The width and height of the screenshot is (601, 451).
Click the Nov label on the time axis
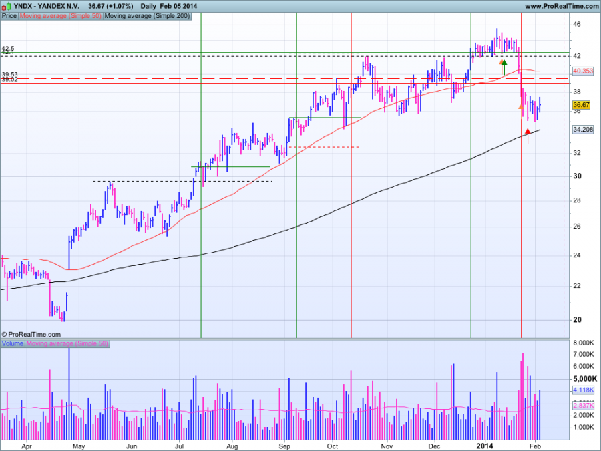[x=387, y=446]
